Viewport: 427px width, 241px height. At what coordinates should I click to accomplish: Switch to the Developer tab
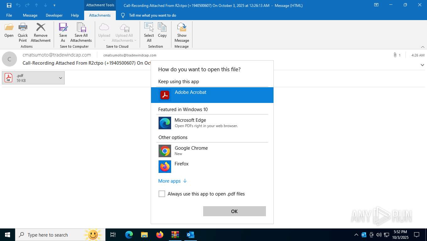54,15
